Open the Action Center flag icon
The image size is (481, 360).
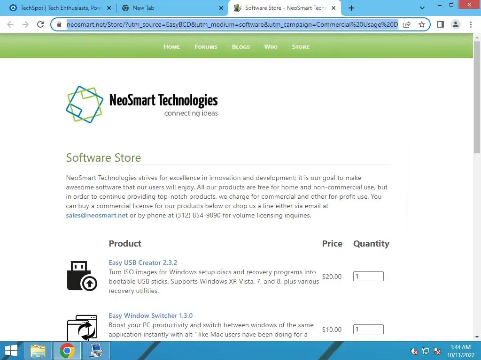437,351
